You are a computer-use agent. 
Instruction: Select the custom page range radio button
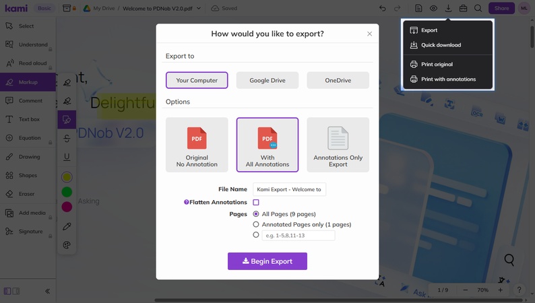[256, 234]
